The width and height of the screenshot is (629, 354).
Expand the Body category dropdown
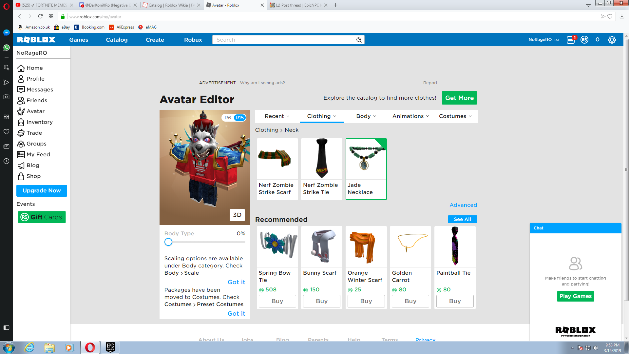coord(366,116)
